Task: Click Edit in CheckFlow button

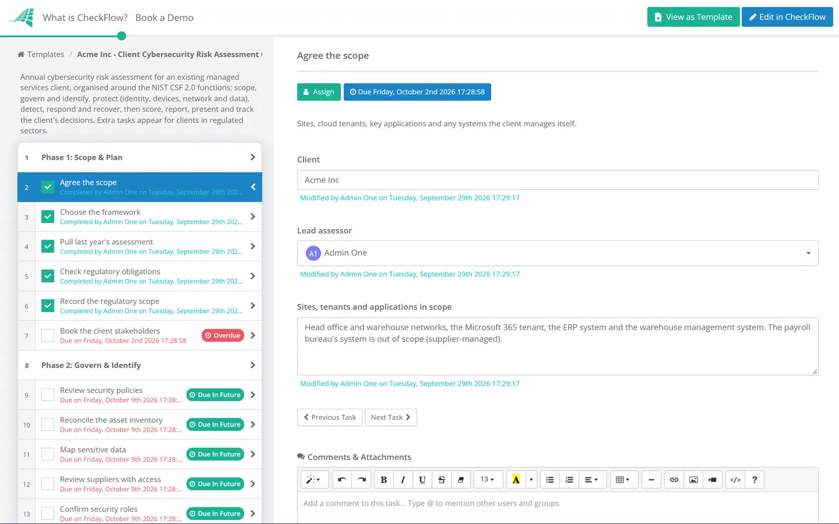Action: point(787,17)
